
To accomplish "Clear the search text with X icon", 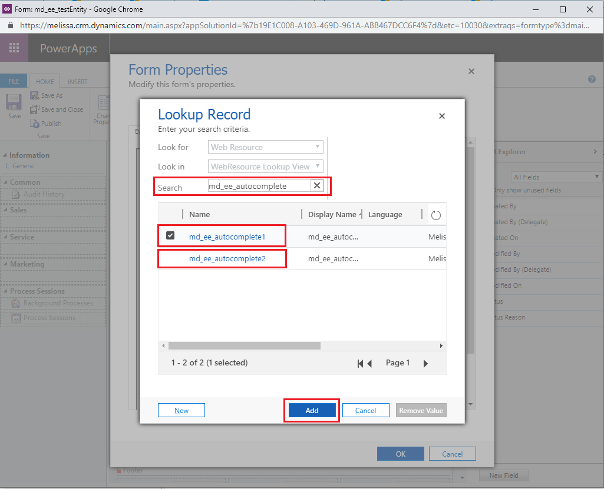I will click(317, 186).
